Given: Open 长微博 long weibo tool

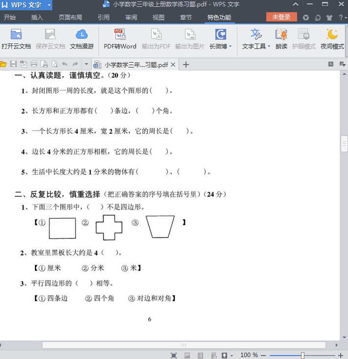Looking at the screenshot, I should [220, 40].
